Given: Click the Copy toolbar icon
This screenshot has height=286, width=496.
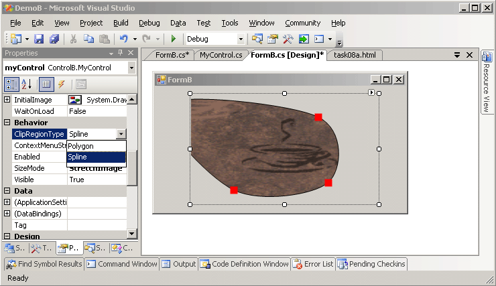Looking at the screenshot, I should tap(89, 39).
